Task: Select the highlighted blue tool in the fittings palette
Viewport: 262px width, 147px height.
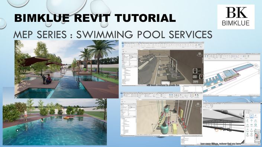Action: [252, 116]
